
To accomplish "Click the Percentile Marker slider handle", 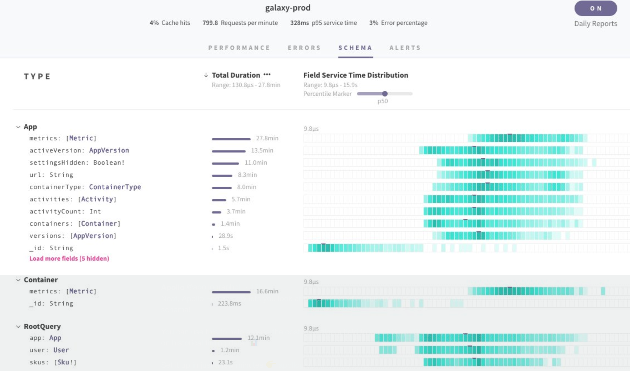I will pyautogui.click(x=385, y=94).
